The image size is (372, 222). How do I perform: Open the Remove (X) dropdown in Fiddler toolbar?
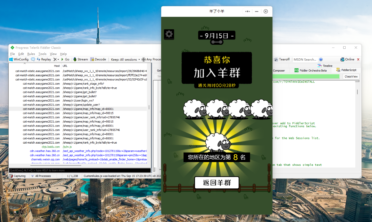click(x=56, y=59)
